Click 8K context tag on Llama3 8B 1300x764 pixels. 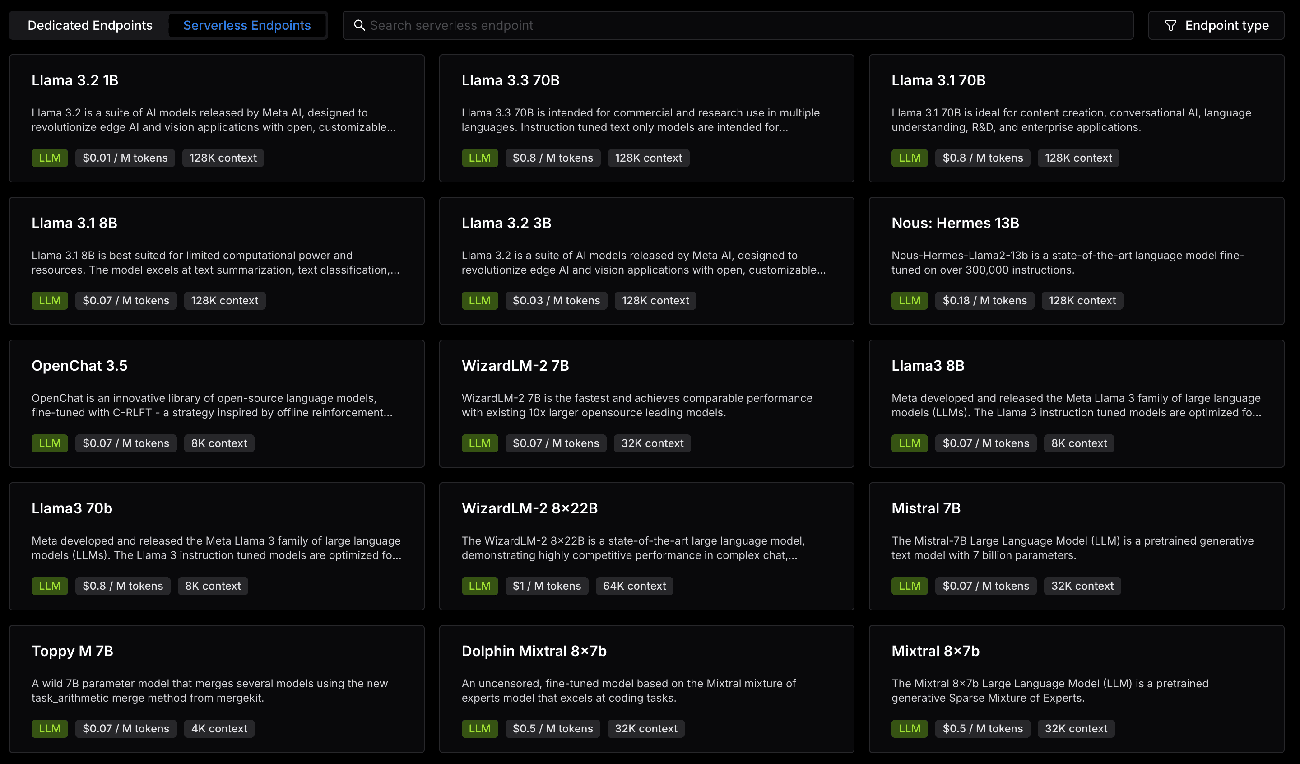click(x=1079, y=443)
